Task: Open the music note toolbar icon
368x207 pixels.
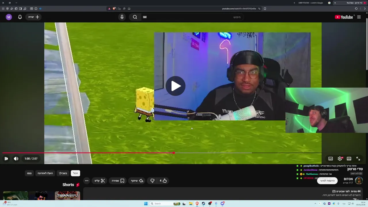Action: 25,9
